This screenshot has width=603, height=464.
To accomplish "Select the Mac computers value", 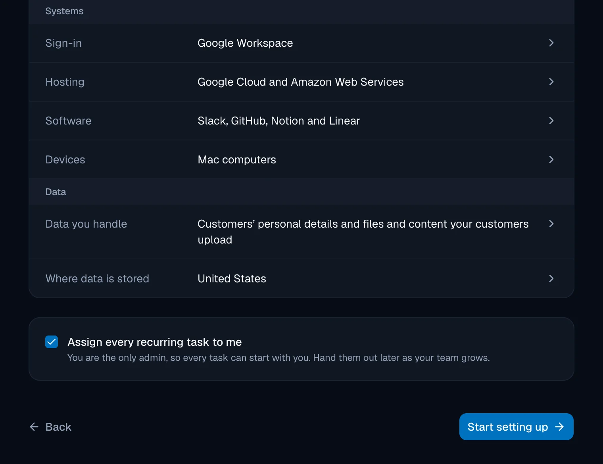I will coord(237,159).
